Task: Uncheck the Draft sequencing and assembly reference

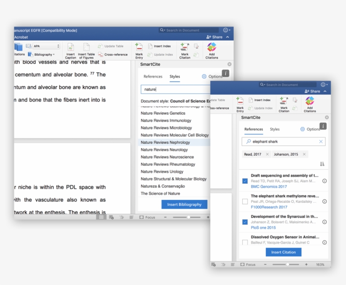Action: tap(245, 181)
